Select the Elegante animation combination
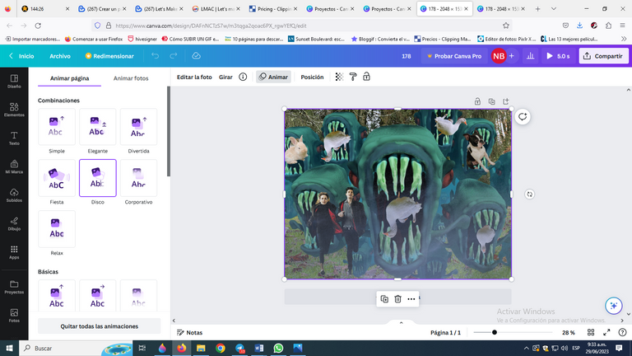632x356 pixels. pyautogui.click(x=98, y=127)
